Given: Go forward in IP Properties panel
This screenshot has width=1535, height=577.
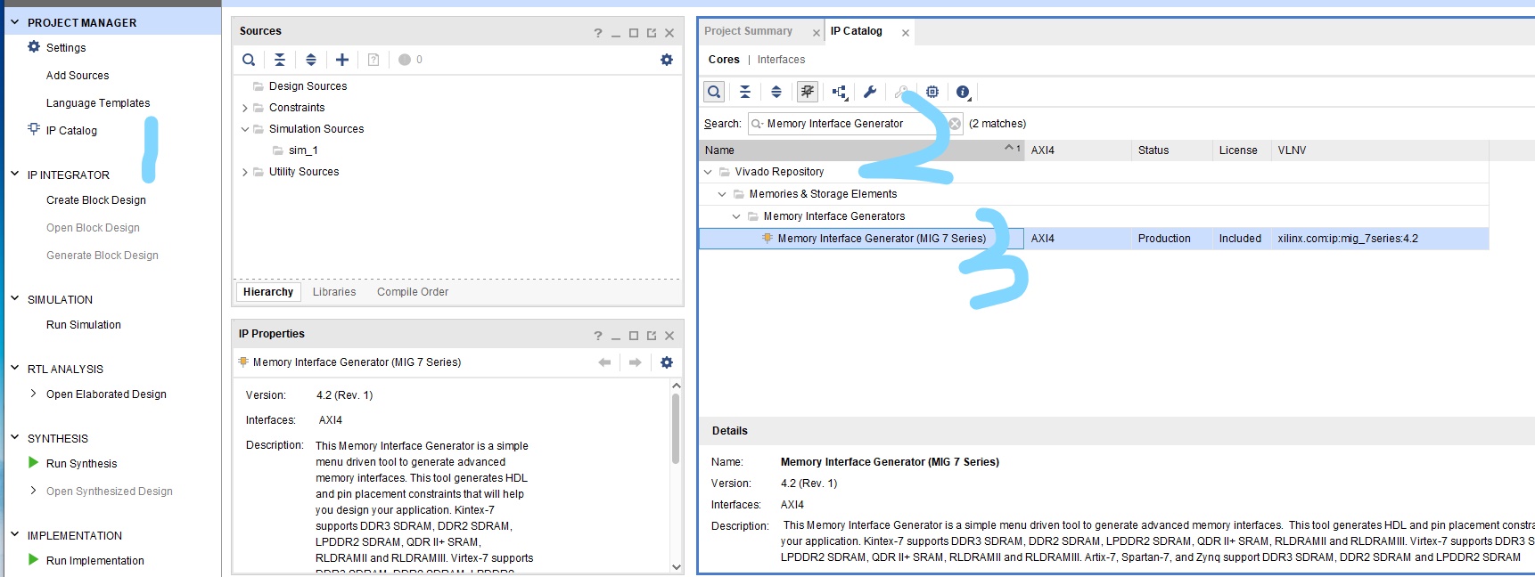Looking at the screenshot, I should click(636, 362).
